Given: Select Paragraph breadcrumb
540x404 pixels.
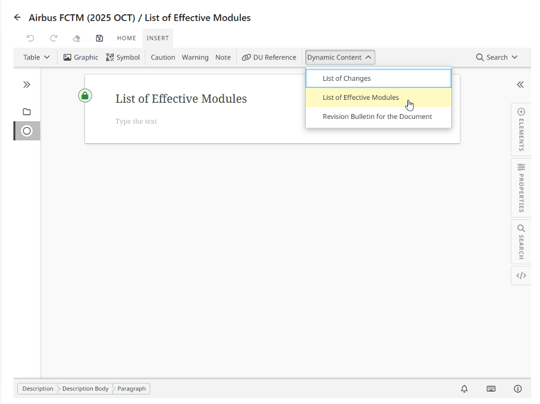Looking at the screenshot, I should pos(131,389).
